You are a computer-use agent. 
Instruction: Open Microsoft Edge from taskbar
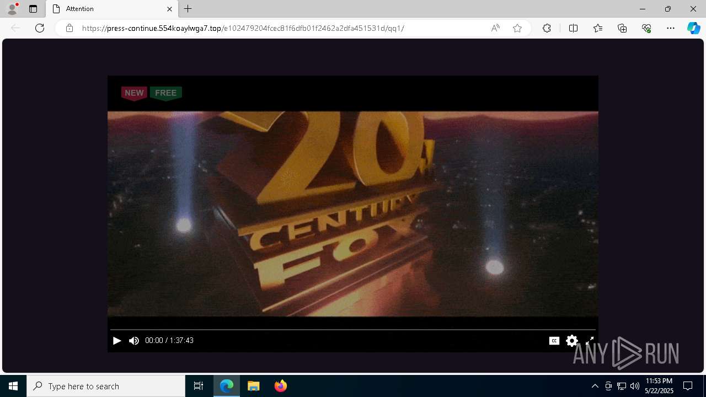coord(227,386)
